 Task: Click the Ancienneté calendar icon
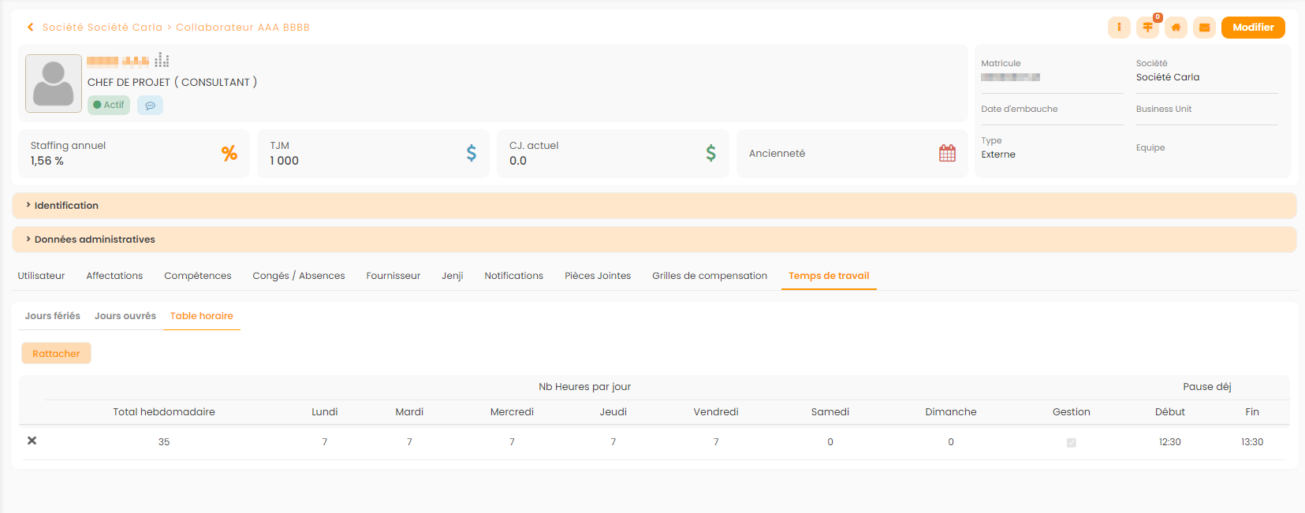tap(947, 153)
